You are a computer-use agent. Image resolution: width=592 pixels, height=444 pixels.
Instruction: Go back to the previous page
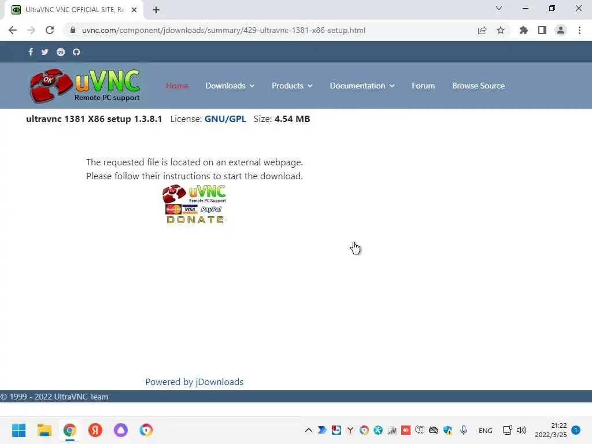coord(13,30)
